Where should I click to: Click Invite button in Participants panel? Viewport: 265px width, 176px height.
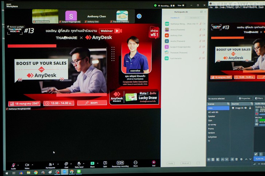point(171,163)
